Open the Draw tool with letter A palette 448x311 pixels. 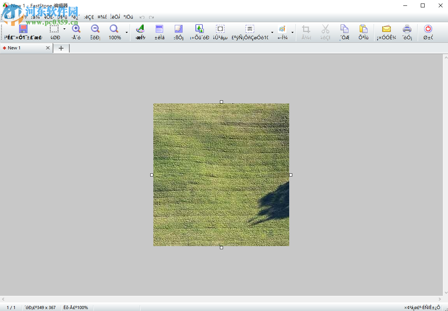(x=140, y=29)
